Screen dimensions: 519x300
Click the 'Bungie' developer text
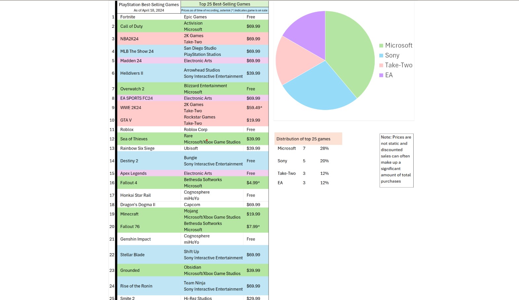coord(190,158)
